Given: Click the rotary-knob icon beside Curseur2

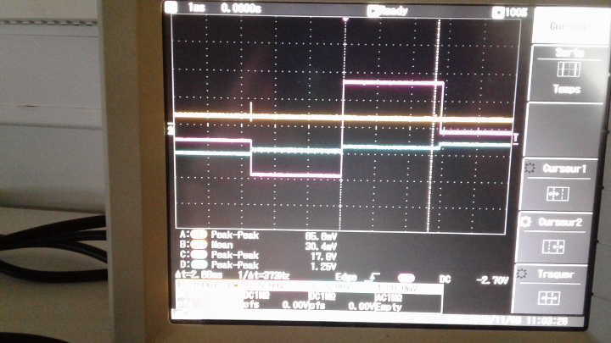Looking at the screenshot, I should [525, 221].
